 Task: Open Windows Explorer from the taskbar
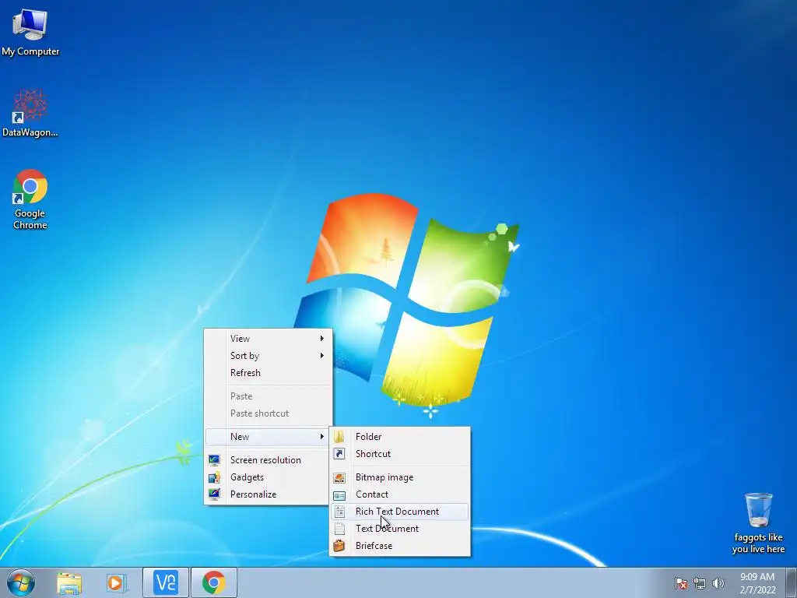[x=69, y=583]
